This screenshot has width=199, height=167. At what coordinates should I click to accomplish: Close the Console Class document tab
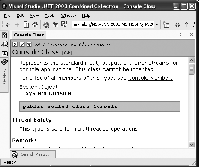(192, 34)
